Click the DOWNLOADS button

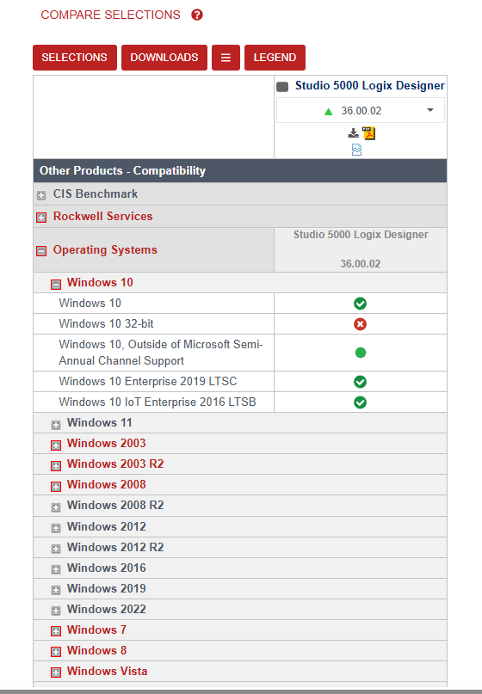point(164,58)
